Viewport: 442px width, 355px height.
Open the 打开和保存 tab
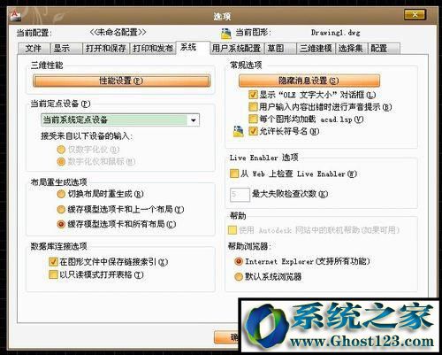coord(105,49)
